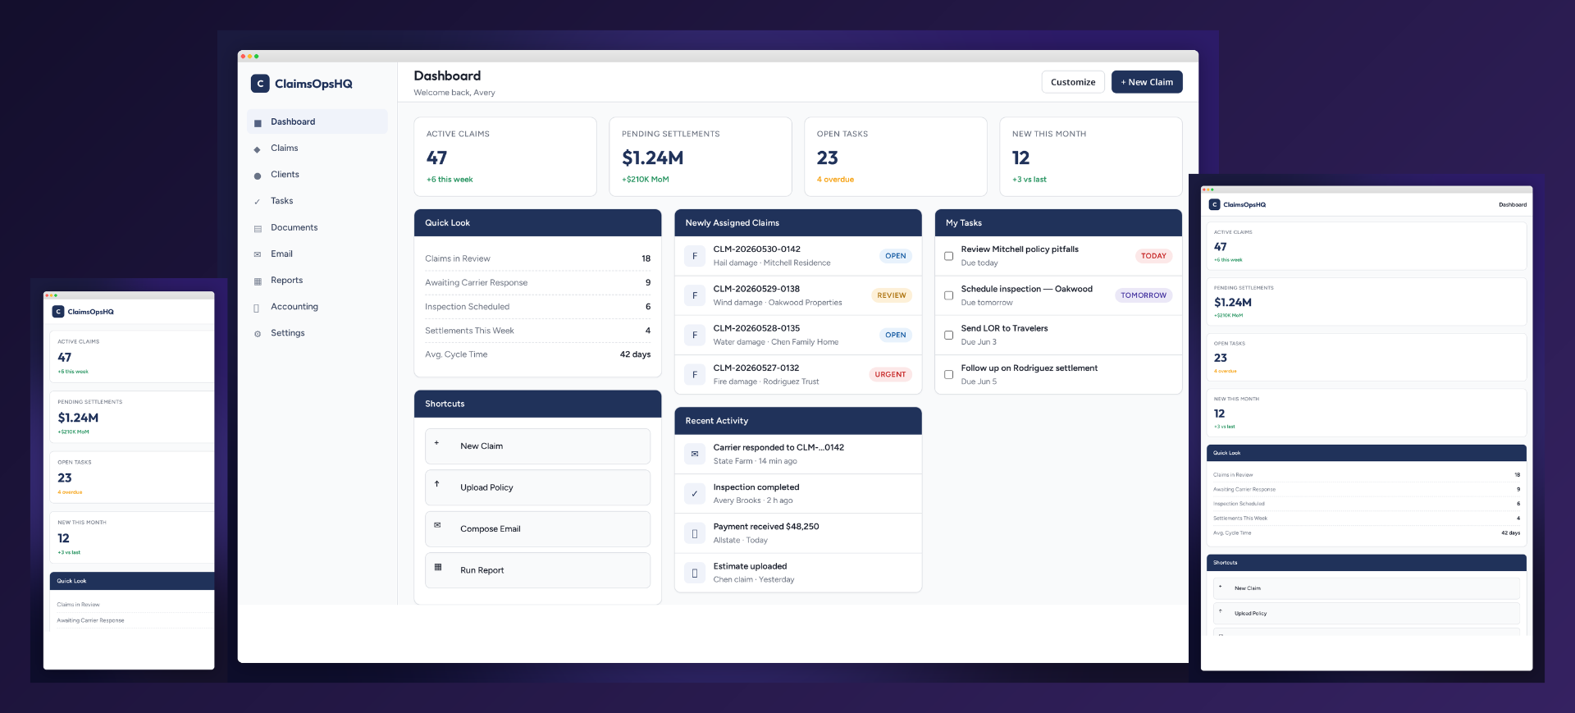The height and width of the screenshot is (713, 1575).
Task: Click the URGENT badge on CLM-20260527-0132
Action: 890,375
